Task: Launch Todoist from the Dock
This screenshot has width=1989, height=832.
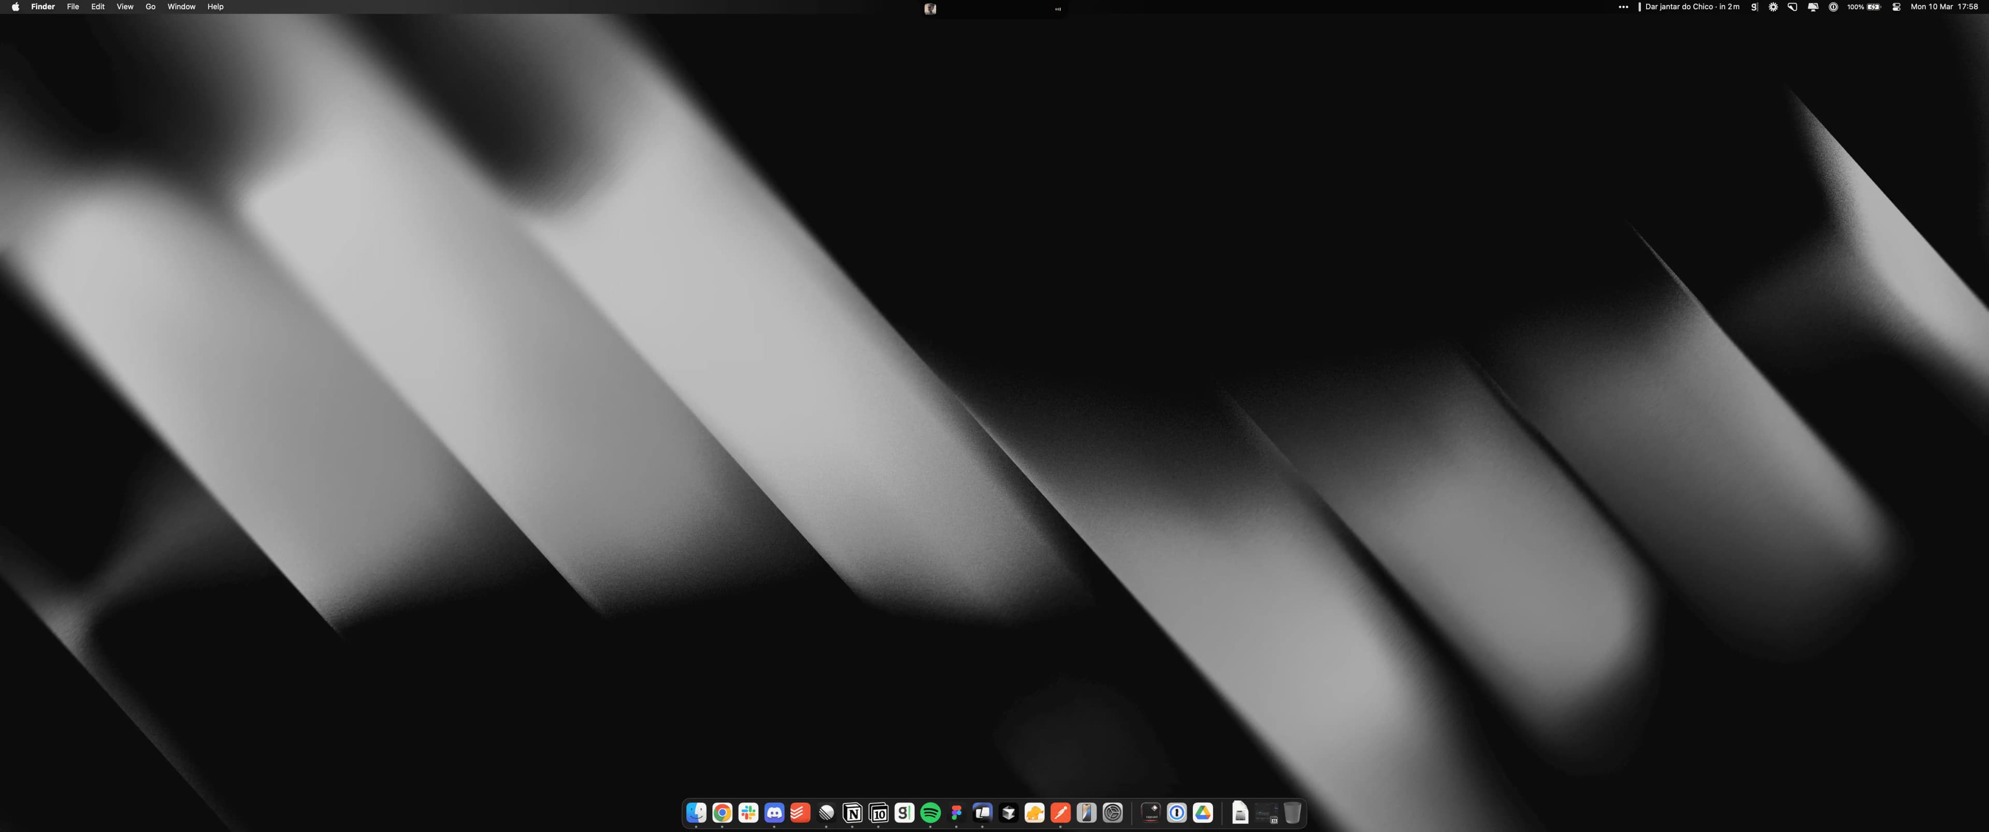Action: pos(800,812)
